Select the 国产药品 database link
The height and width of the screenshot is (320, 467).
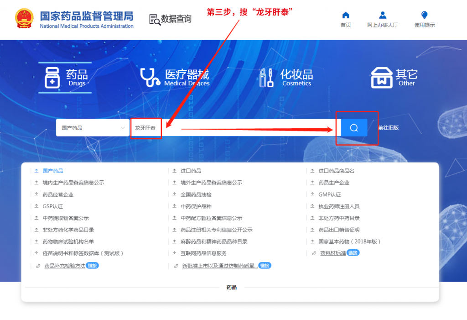(53, 171)
